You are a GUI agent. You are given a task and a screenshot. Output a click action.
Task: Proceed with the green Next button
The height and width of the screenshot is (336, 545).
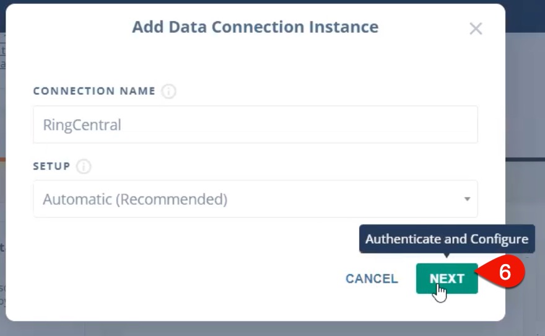pyautogui.click(x=447, y=278)
